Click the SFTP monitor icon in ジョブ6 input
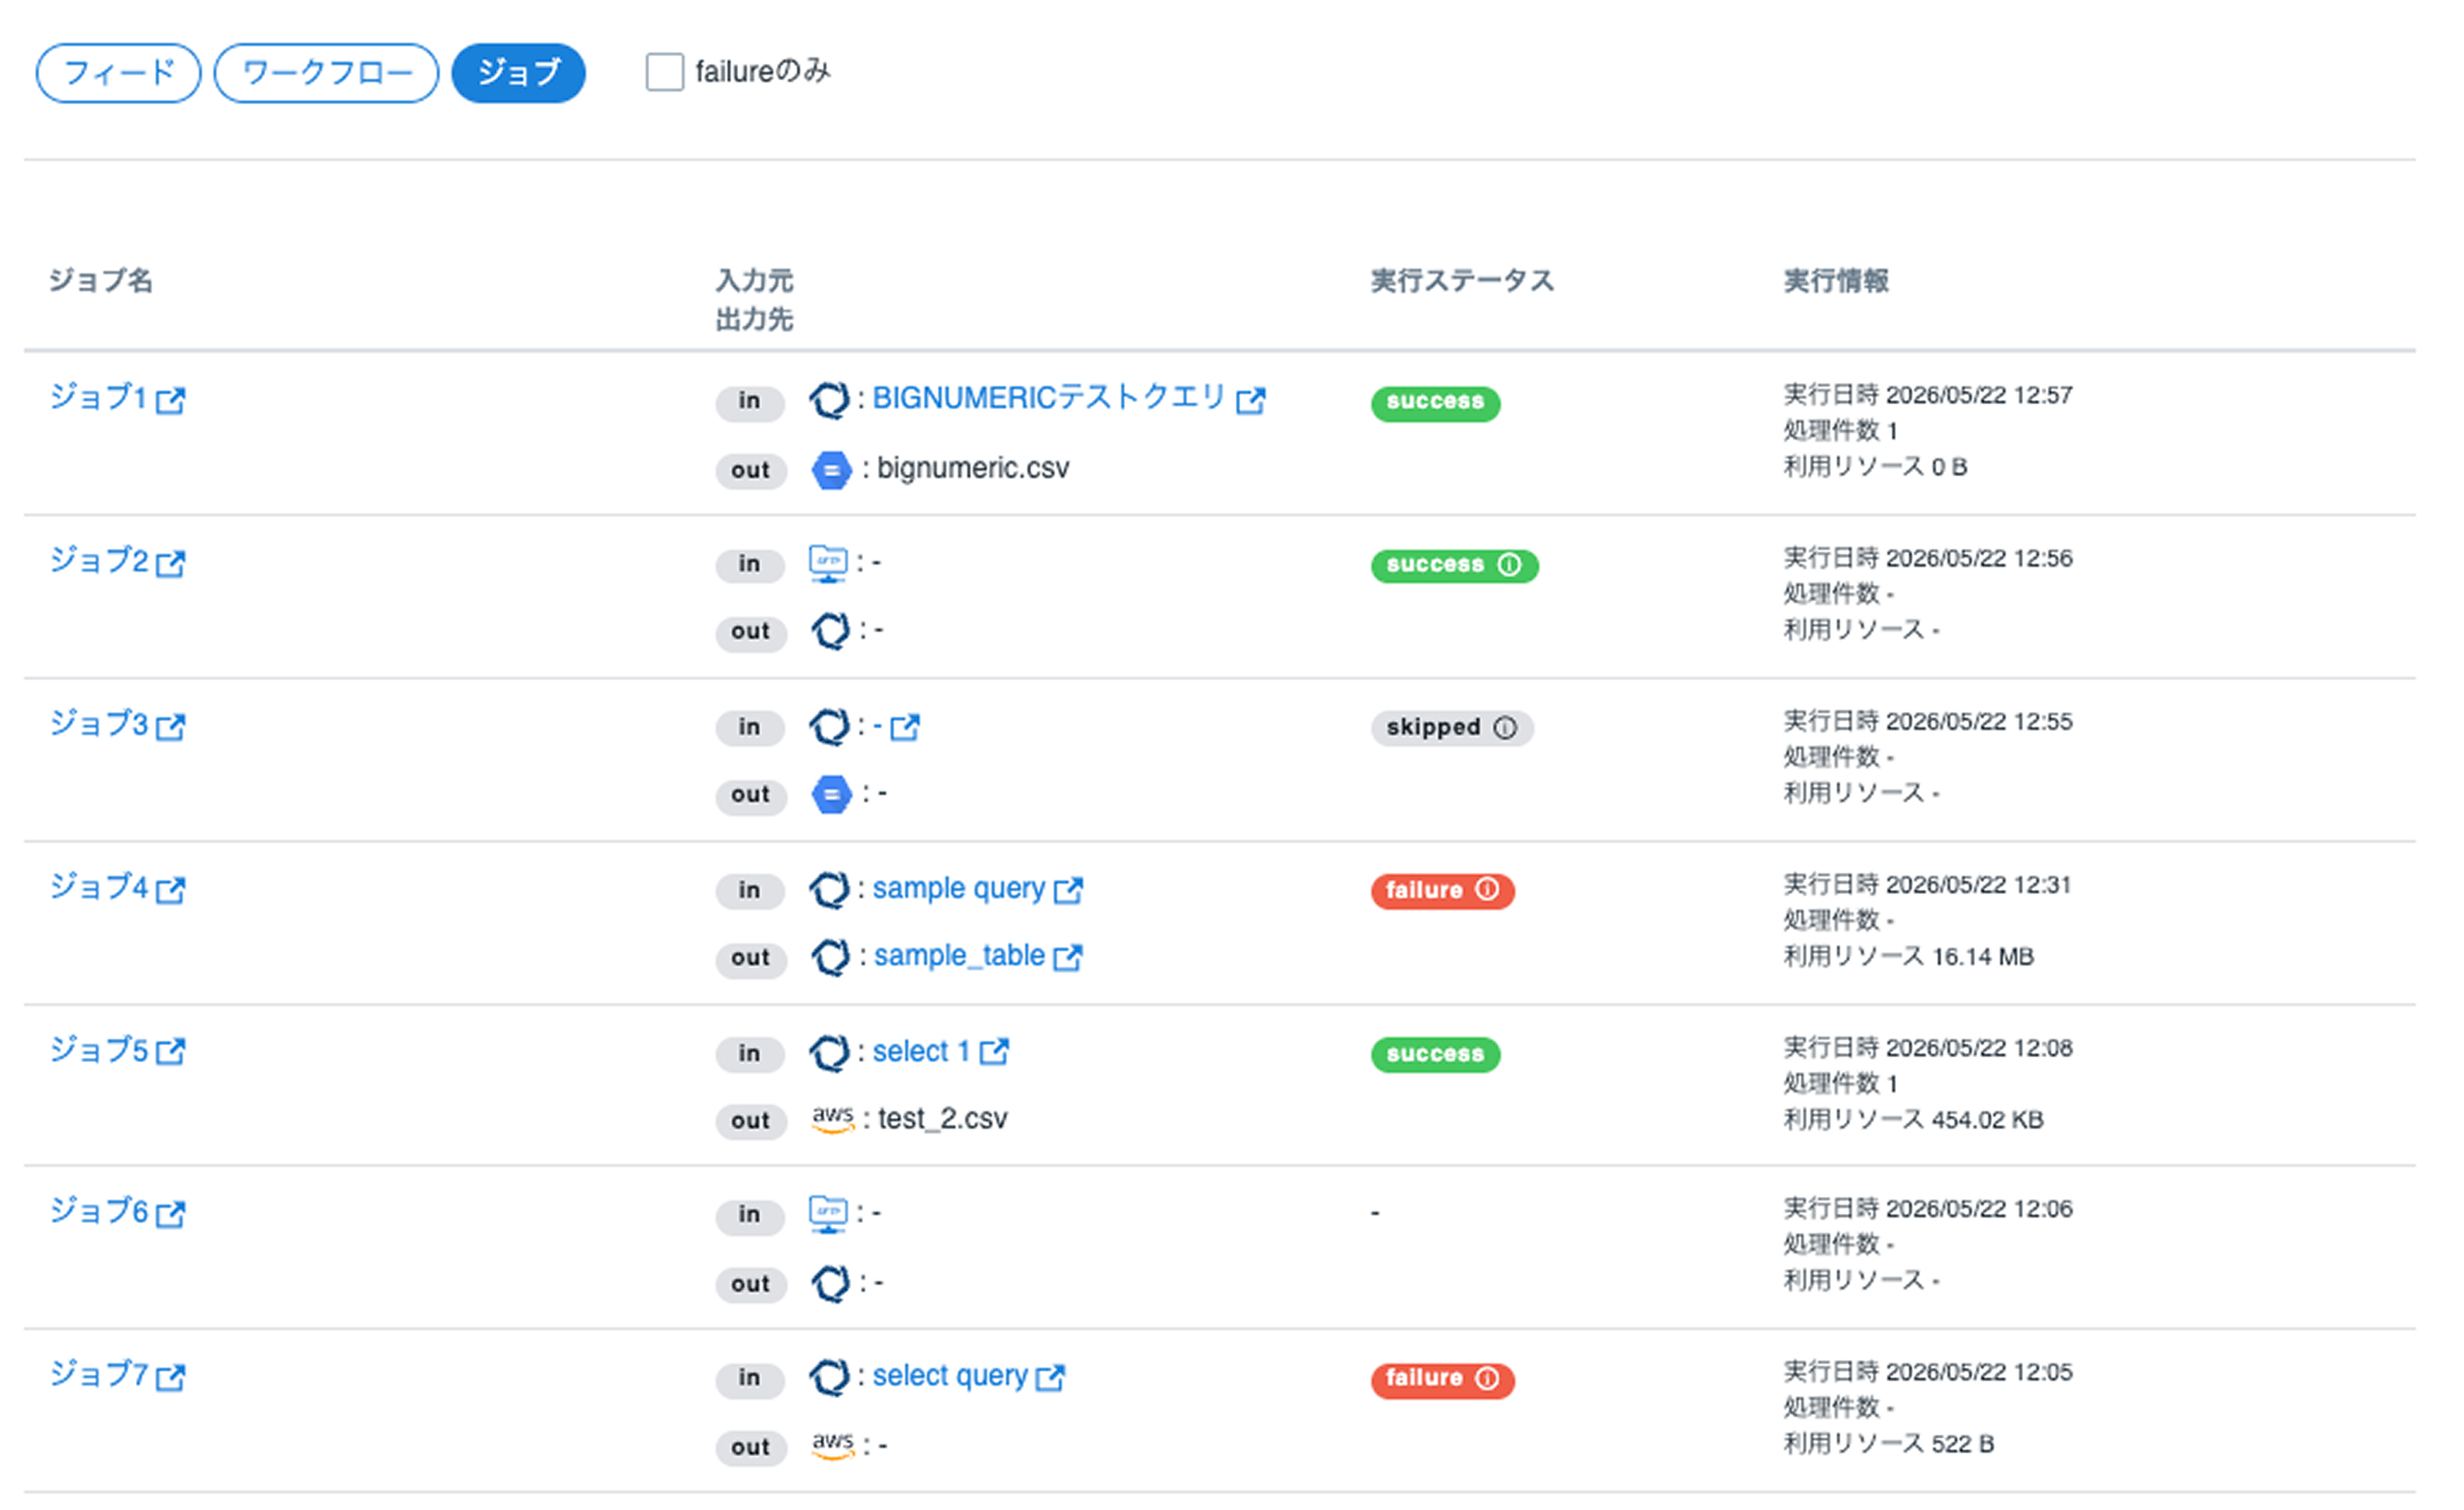This screenshot has height=1510, width=2464. [828, 1215]
